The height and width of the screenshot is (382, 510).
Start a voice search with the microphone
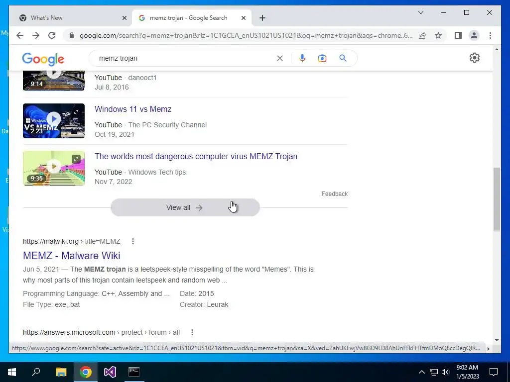302,58
